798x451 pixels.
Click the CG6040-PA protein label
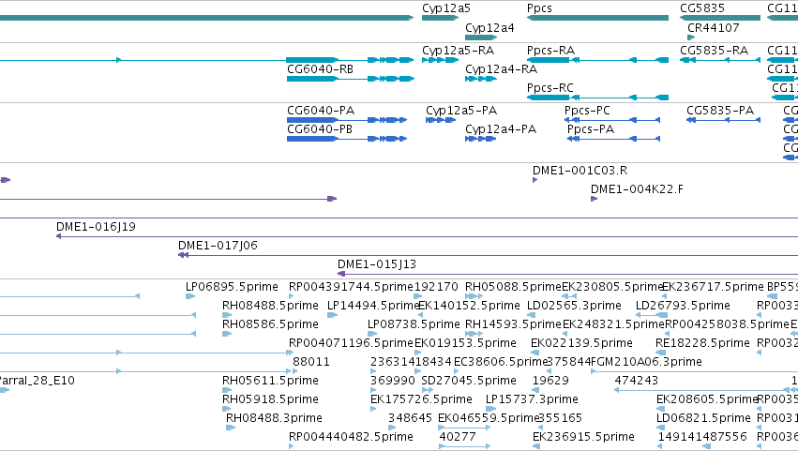(x=321, y=111)
